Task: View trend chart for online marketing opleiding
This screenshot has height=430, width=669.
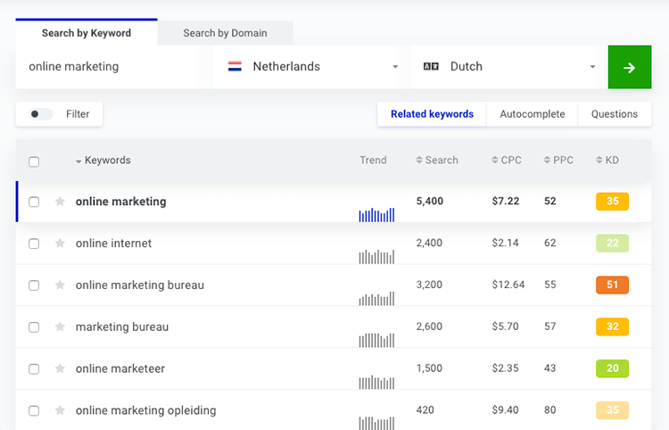Action: pyautogui.click(x=376, y=423)
